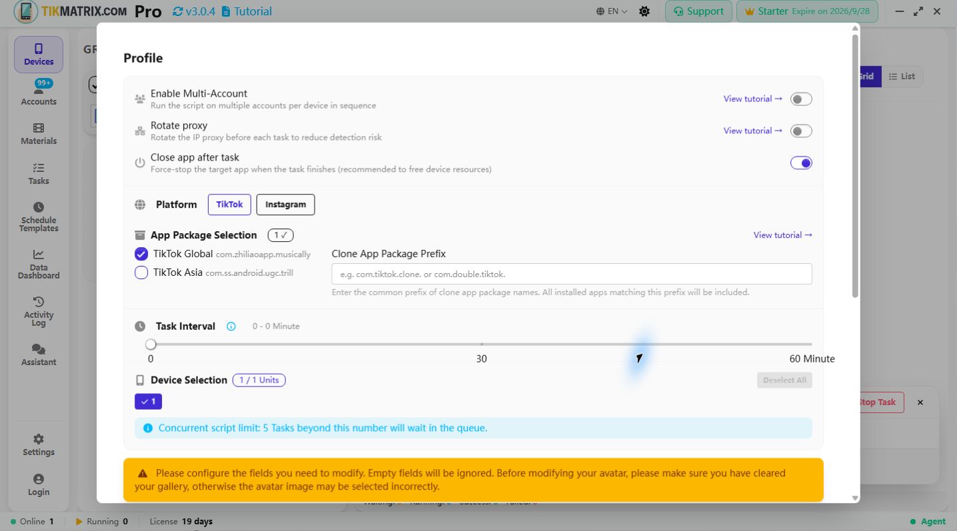The height and width of the screenshot is (531, 957).
Task: Click the "Online 1" status entry
Action: 32,522
